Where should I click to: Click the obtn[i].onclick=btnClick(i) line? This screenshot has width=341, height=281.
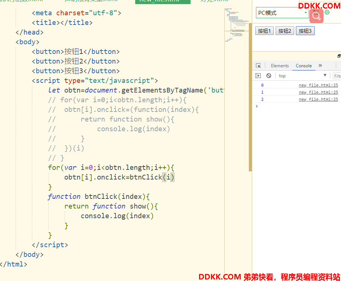point(119,177)
